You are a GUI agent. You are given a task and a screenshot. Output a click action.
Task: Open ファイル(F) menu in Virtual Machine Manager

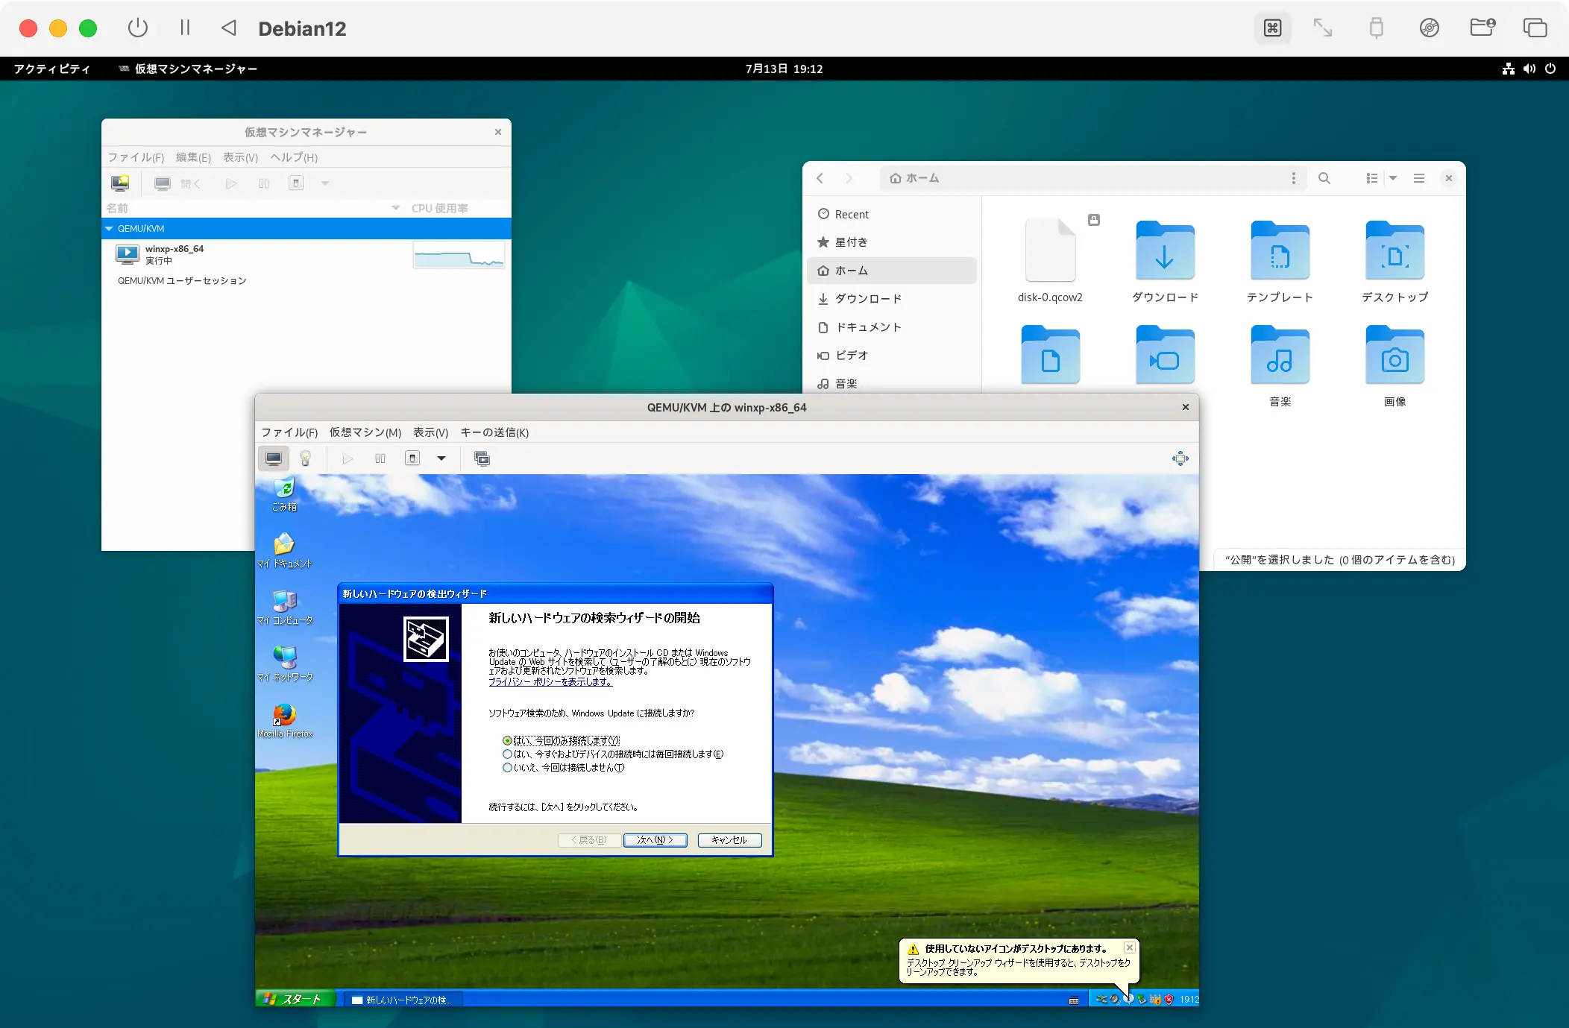tap(136, 157)
